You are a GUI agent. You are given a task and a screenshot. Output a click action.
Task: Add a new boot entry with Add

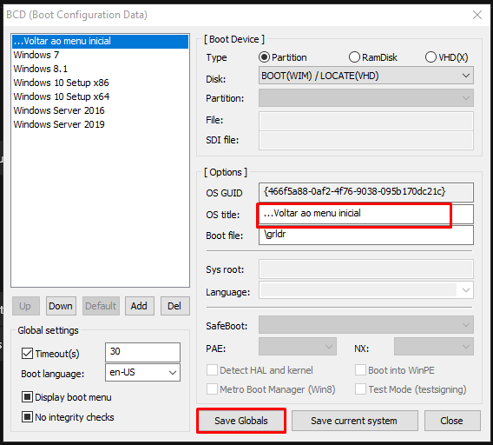[139, 306]
